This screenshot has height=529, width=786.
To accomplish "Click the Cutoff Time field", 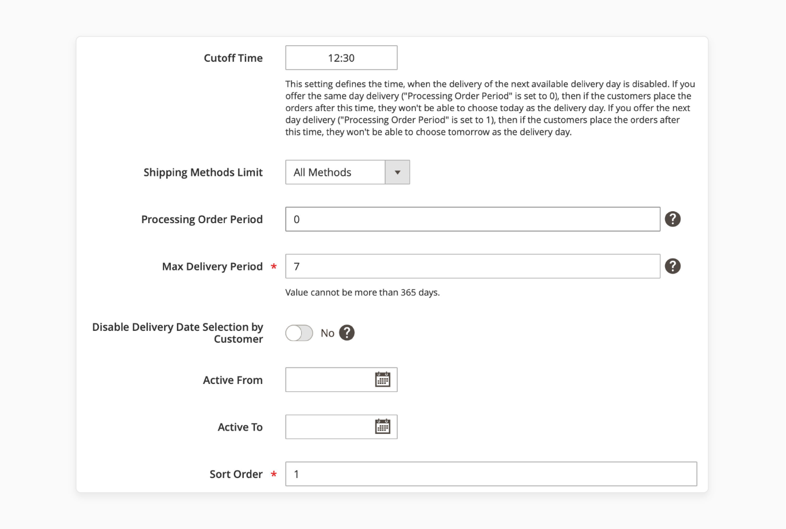I will click(341, 58).
